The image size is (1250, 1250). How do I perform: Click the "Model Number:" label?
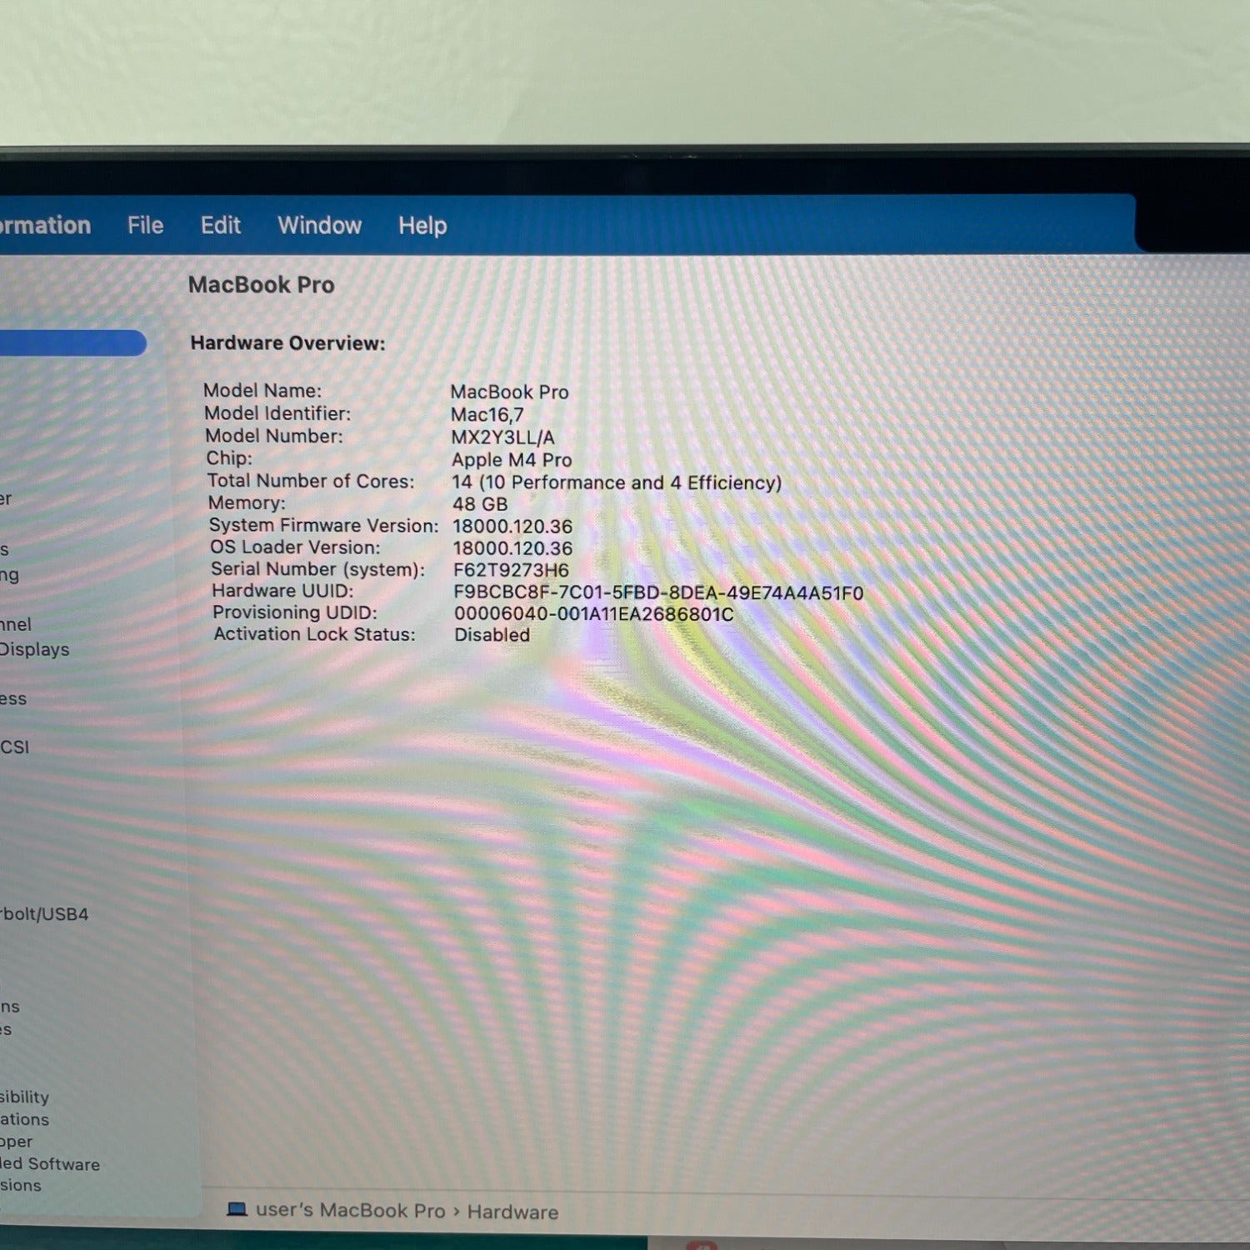[273, 436]
